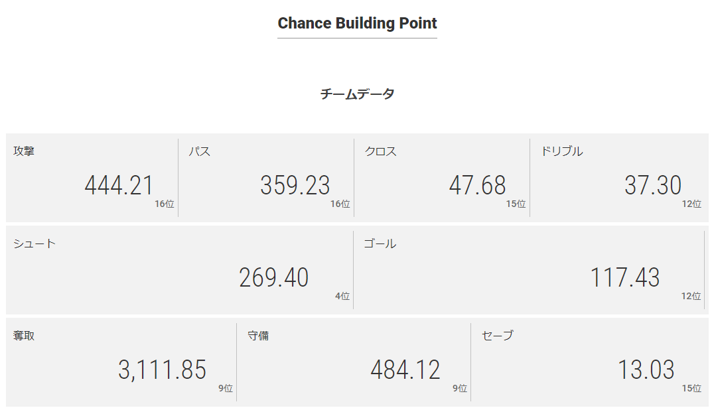
Task: Click the 484.12 defense value
Action: (405, 370)
